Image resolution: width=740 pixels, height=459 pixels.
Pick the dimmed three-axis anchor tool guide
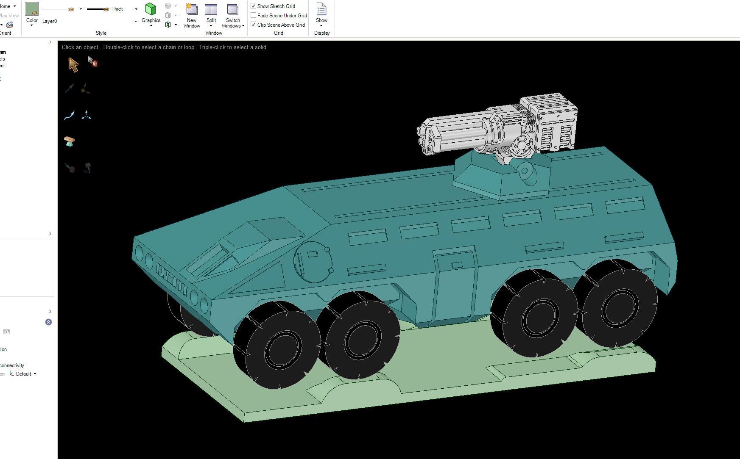click(x=86, y=88)
